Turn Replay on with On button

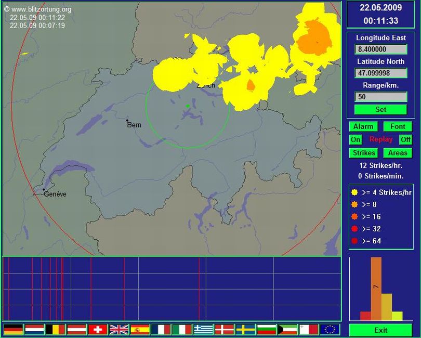coord(356,139)
